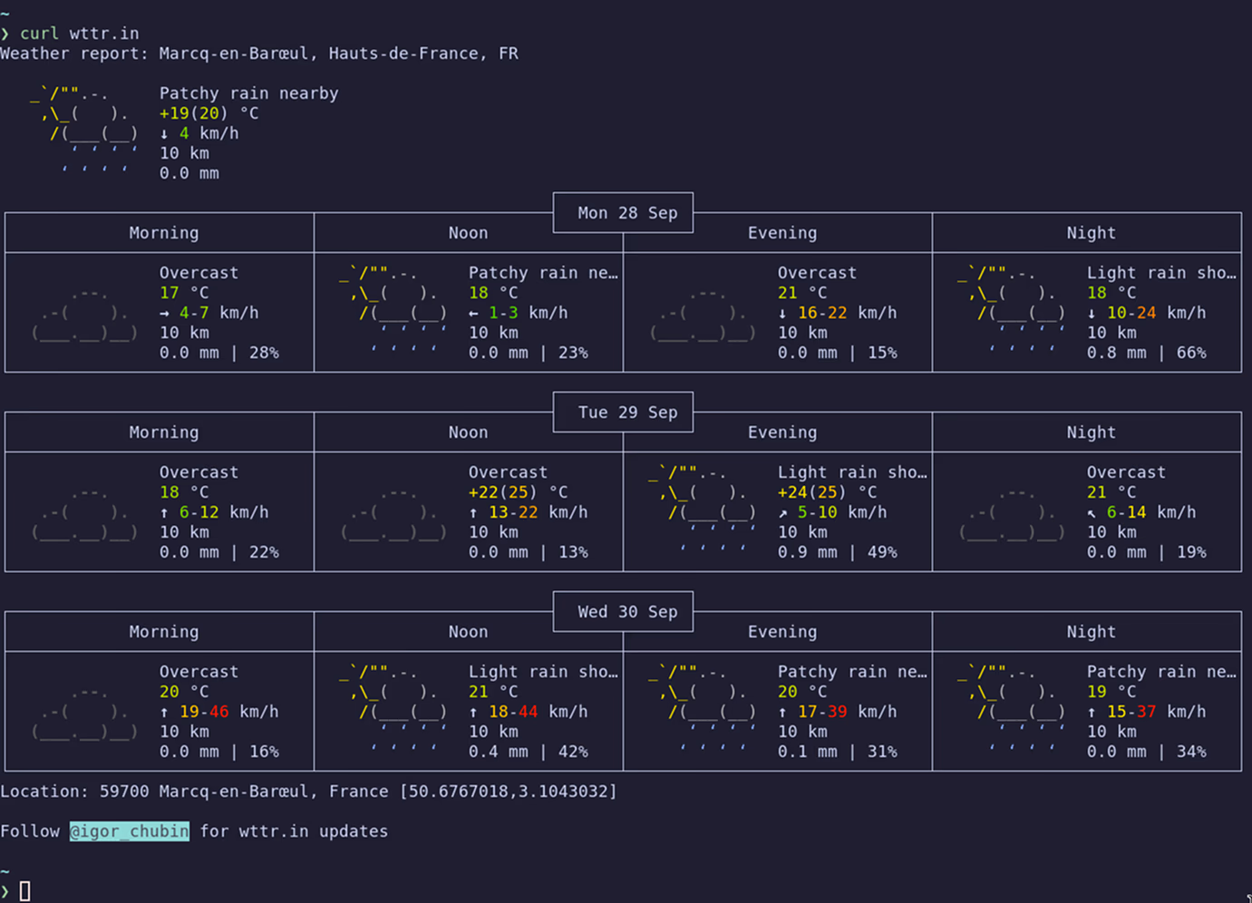Click the '0.1 mm | 31%' precipitation value
This screenshot has width=1252, height=903.
[838, 752]
